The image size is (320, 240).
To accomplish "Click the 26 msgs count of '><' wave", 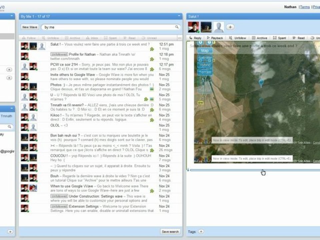I will [166, 150].
